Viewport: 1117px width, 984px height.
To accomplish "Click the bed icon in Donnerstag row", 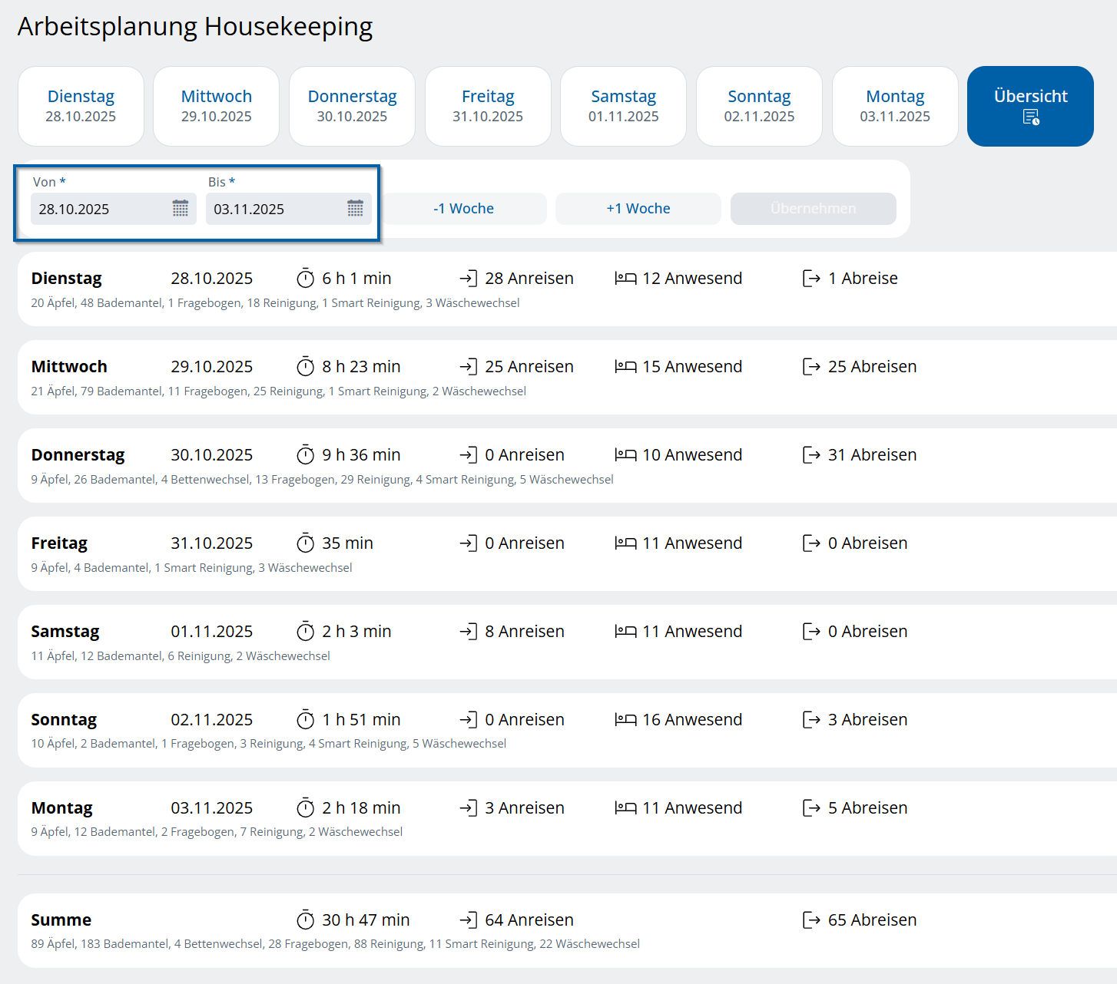I will [625, 455].
